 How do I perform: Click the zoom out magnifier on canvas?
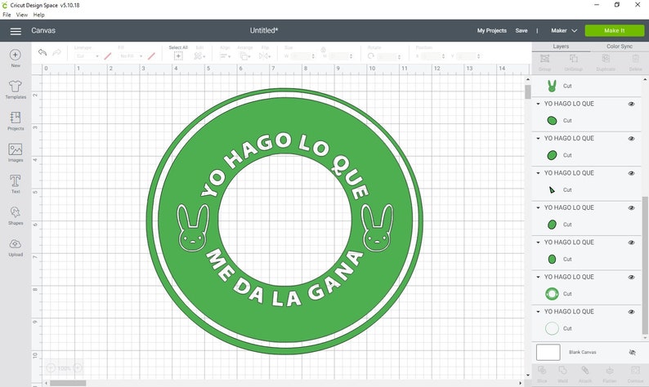[51, 367]
